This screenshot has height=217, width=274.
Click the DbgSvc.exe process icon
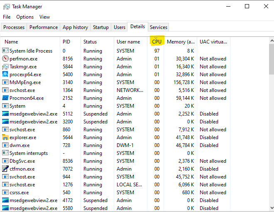coord(5,161)
